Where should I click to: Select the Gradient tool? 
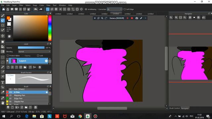(x=3, y=52)
